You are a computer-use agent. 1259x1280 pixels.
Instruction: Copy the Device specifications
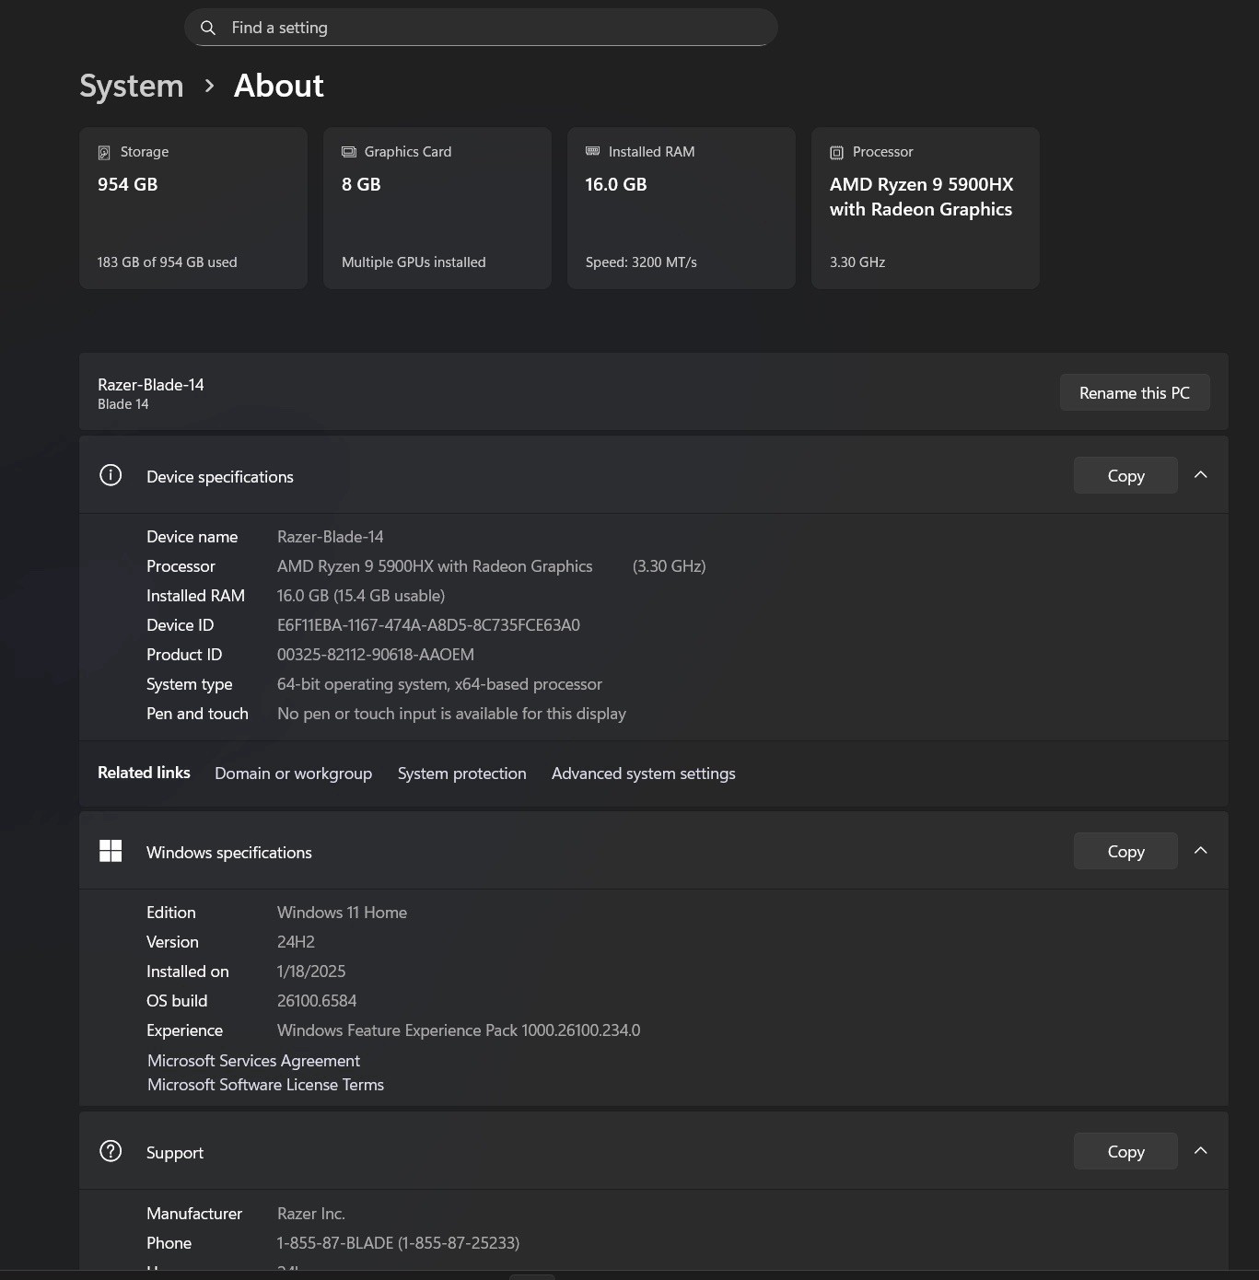1125,475
